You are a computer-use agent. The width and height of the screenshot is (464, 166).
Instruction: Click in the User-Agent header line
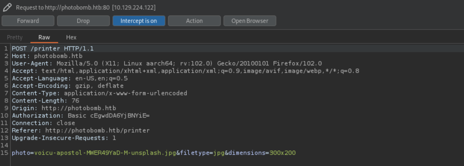point(167,64)
